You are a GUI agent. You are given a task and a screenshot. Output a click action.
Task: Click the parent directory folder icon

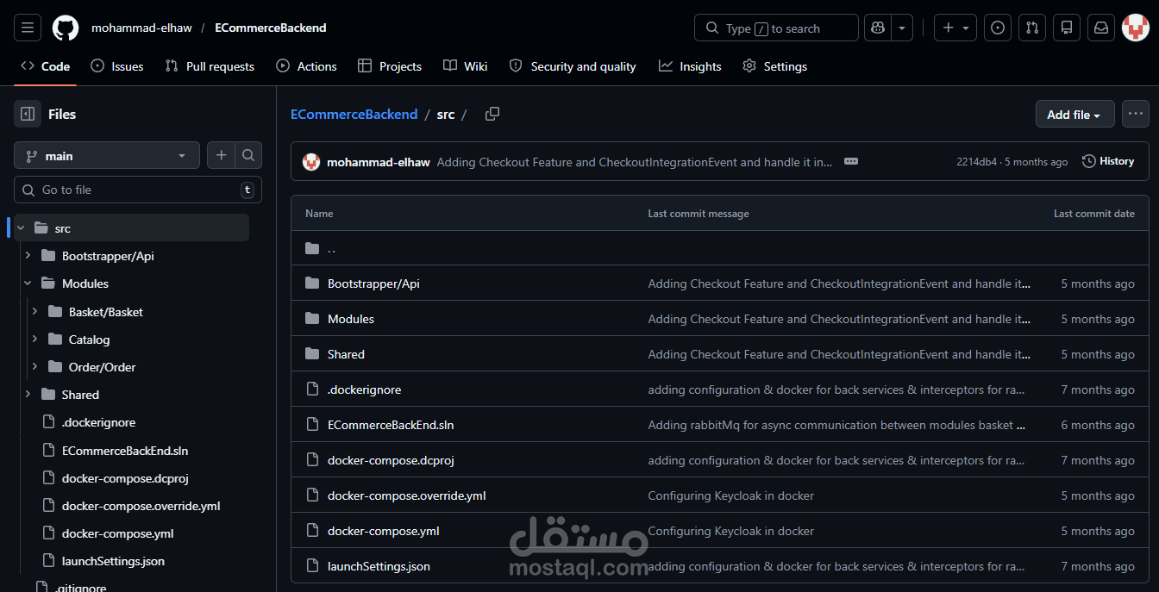[312, 248]
